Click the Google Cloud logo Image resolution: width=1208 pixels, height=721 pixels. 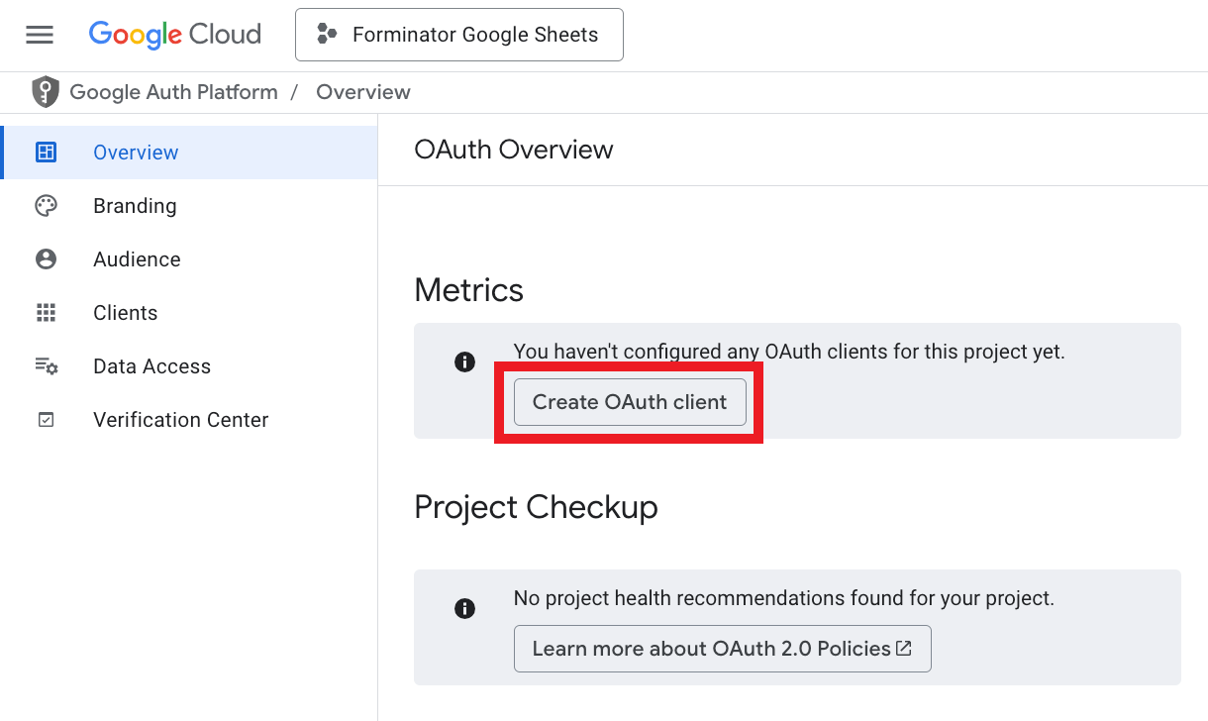(x=175, y=35)
